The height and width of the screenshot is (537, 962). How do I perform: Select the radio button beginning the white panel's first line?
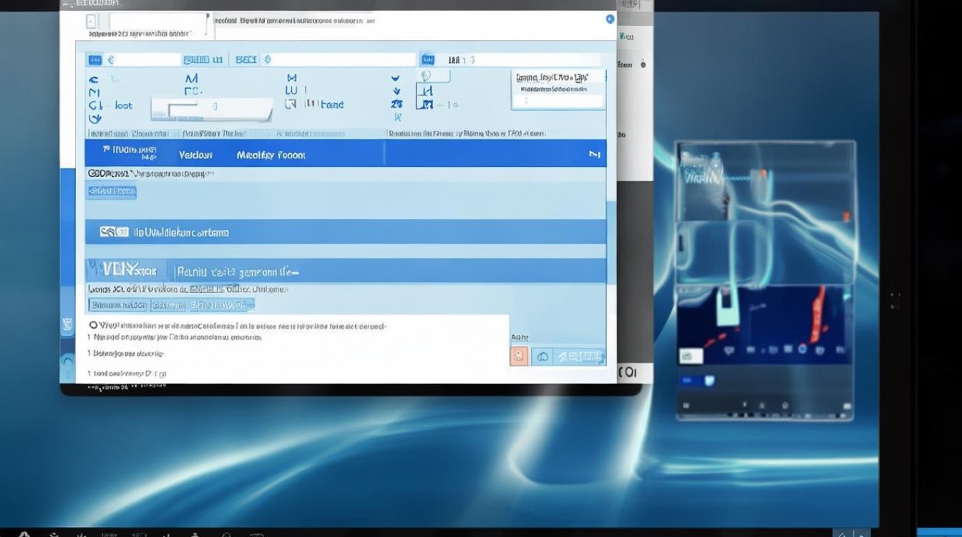pyautogui.click(x=93, y=325)
